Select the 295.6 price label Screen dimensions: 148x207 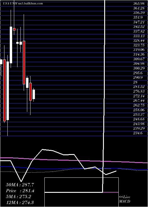(138, 73)
